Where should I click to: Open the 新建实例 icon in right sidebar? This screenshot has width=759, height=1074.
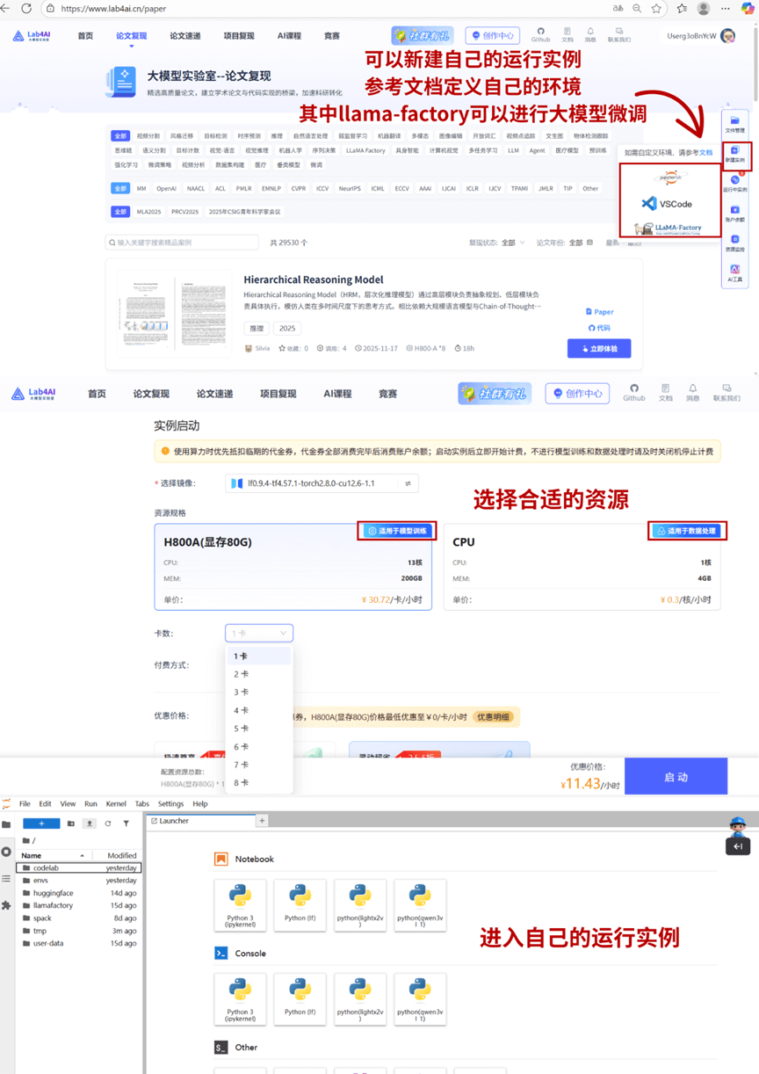point(734,151)
